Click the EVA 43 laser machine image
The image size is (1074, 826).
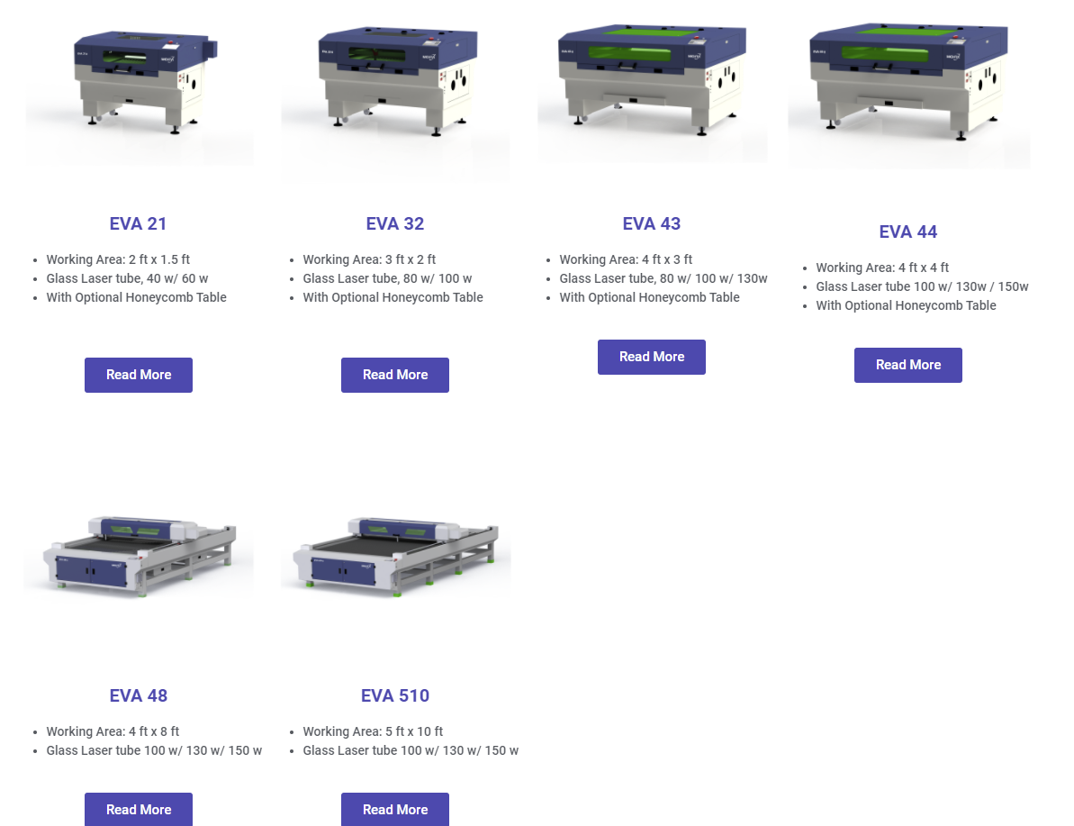pyautogui.click(x=652, y=82)
